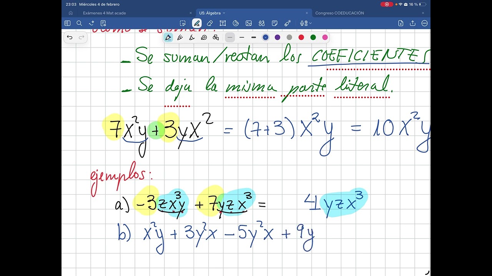The height and width of the screenshot is (276, 492).
Task: Open the page sidebar panel icon
Action: [x=67, y=23]
